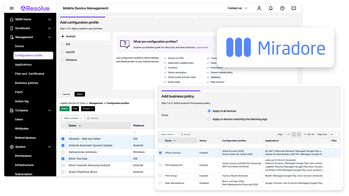Open the hamburger menu icon

(11, 8)
